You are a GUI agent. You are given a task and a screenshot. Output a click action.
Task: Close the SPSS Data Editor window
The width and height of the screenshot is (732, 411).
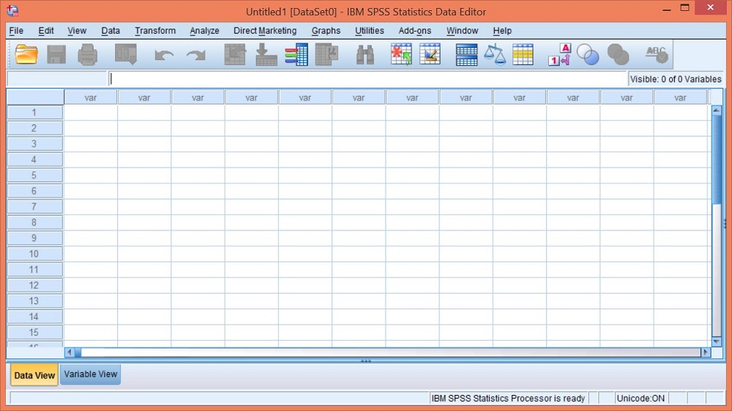click(711, 7)
